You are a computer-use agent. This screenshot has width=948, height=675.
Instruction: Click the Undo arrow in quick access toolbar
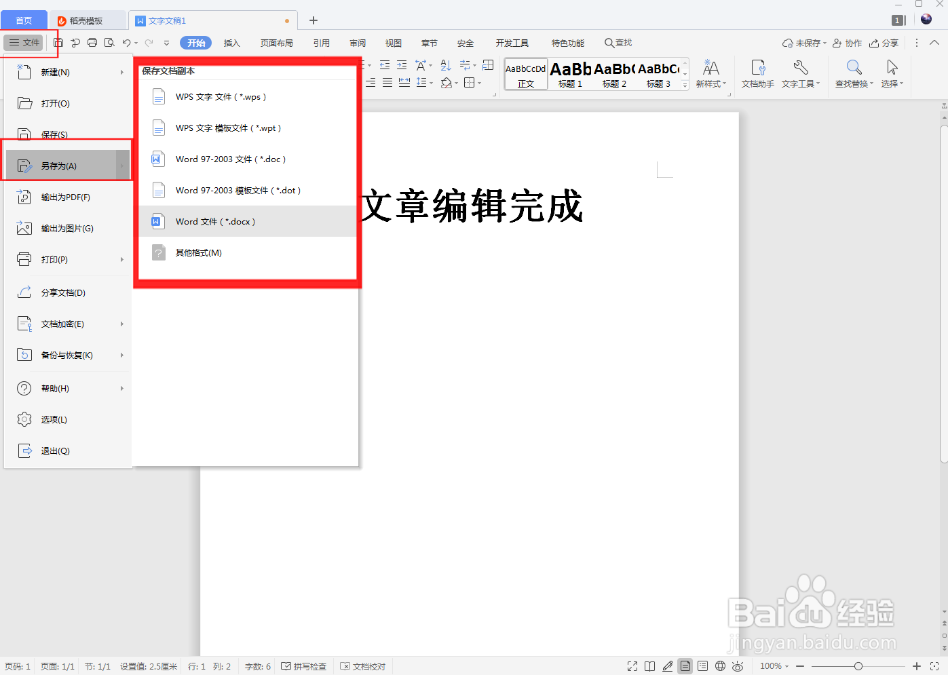click(128, 42)
